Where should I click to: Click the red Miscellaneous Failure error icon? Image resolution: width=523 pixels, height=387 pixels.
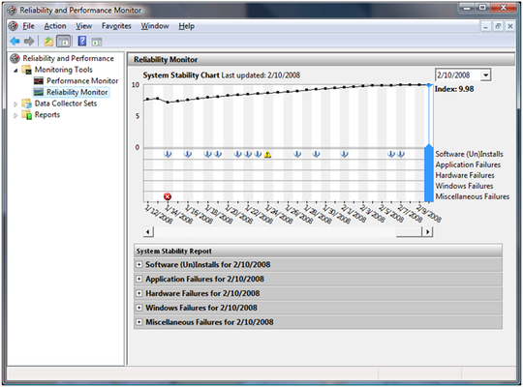pyautogui.click(x=168, y=196)
